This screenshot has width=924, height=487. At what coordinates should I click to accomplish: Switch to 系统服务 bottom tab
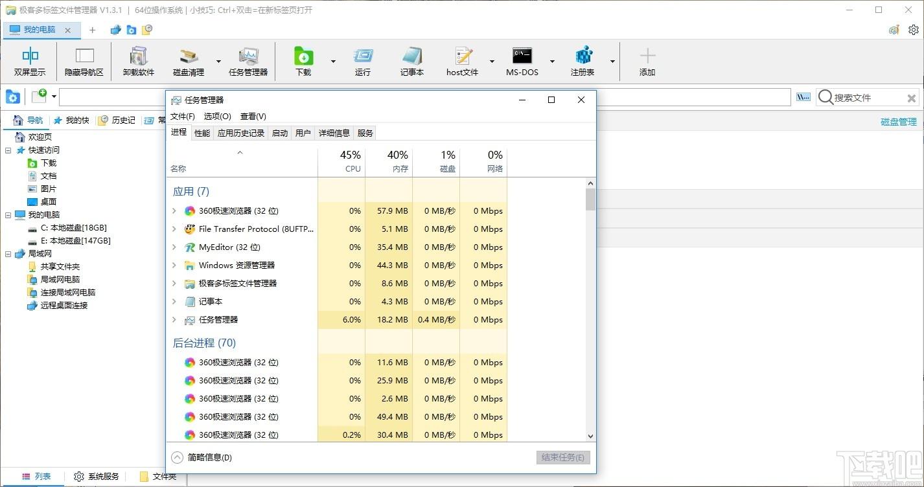point(97,477)
